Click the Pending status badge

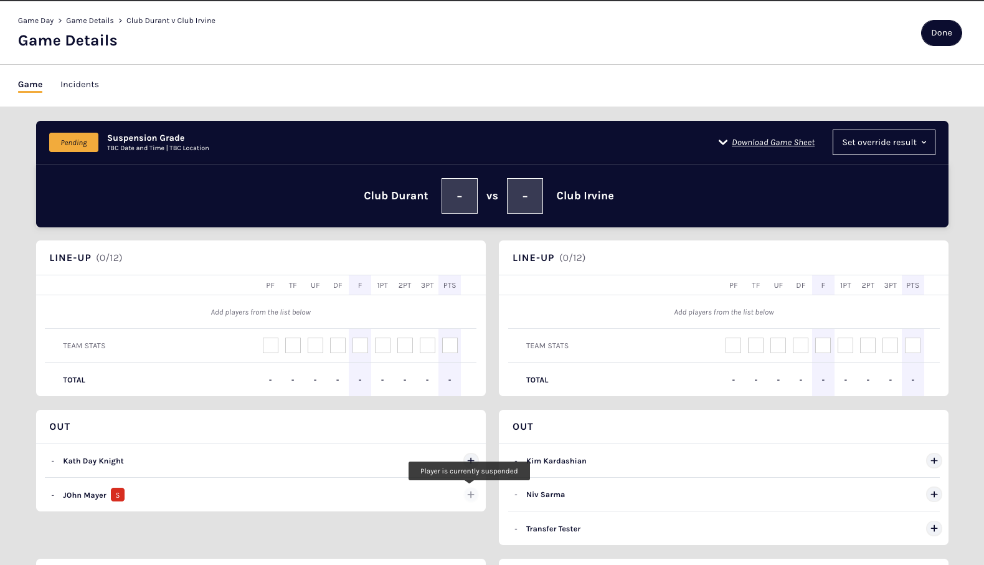pos(73,143)
